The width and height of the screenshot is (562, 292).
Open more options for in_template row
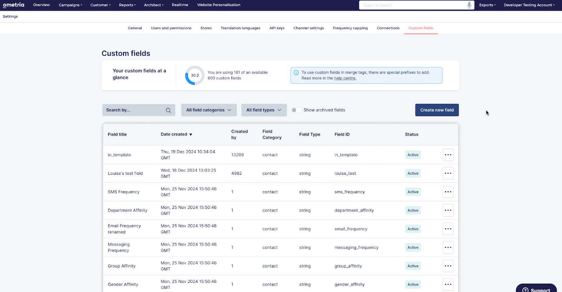point(448,155)
